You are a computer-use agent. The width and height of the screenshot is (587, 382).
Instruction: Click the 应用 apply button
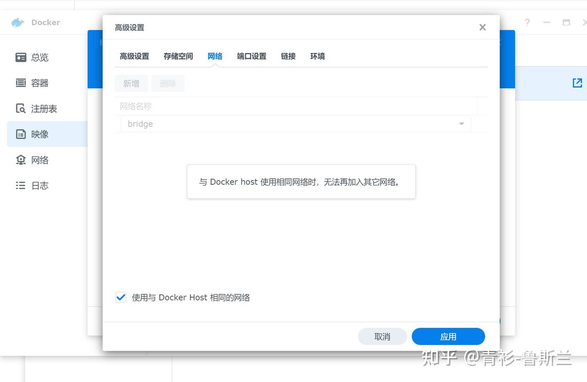click(448, 337)
